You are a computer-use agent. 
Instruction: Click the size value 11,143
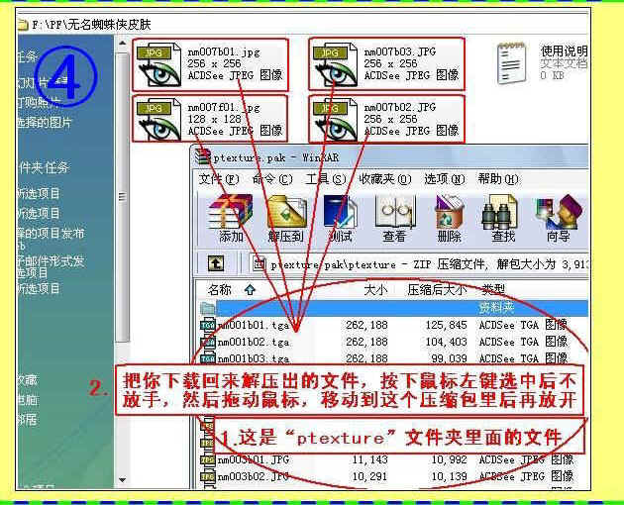(x=369, y=460)
